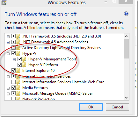Viewport: 138px width, 117px height.
Task: Toggle the Internet Information Services checkbox
Action: pyautogui.click(x=13, y=76)
